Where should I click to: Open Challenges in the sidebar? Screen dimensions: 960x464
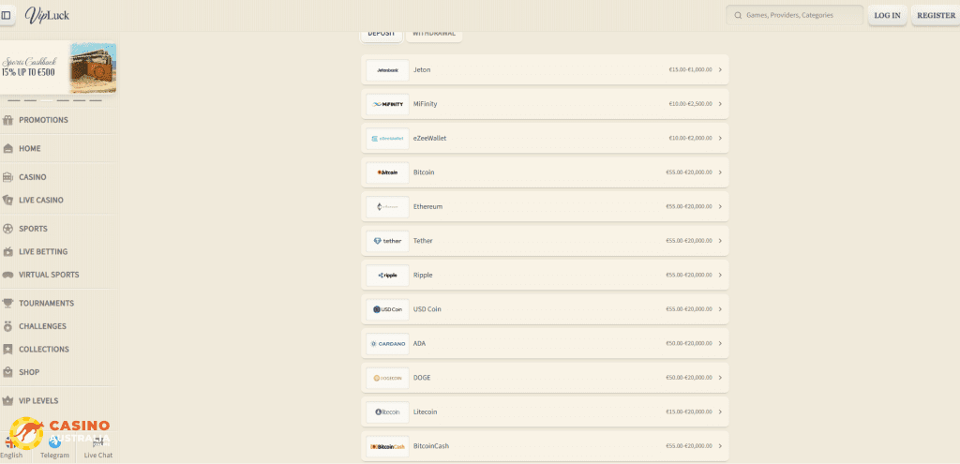click(43, 326)
